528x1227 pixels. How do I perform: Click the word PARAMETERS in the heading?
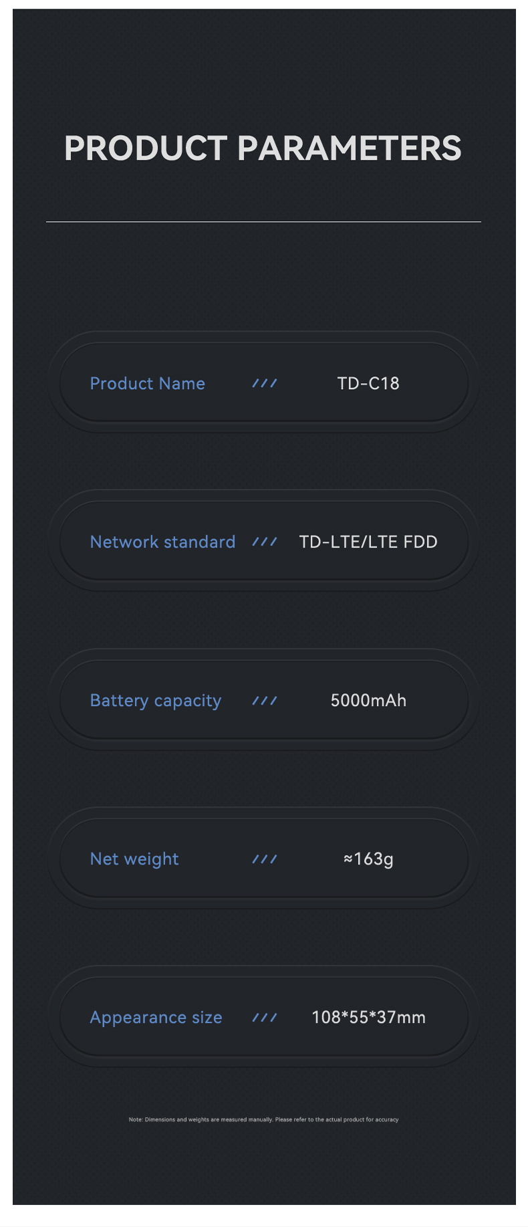click(349, 148)
